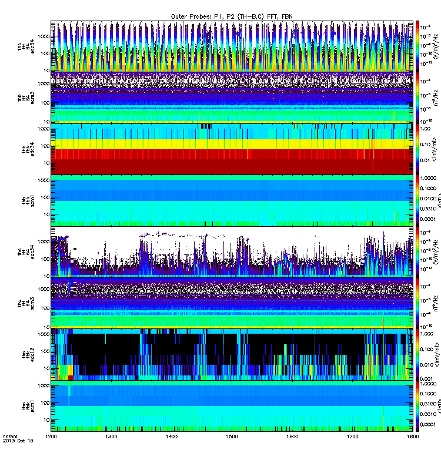The height and width of the screenshot is (470, 441).
Task: Click the '1300' time axis label
Action: [x=111, y=437]
